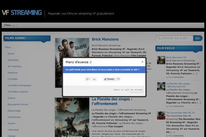Click the tweet count 115
Screen dimensions: 206x137
click(118, 79)
